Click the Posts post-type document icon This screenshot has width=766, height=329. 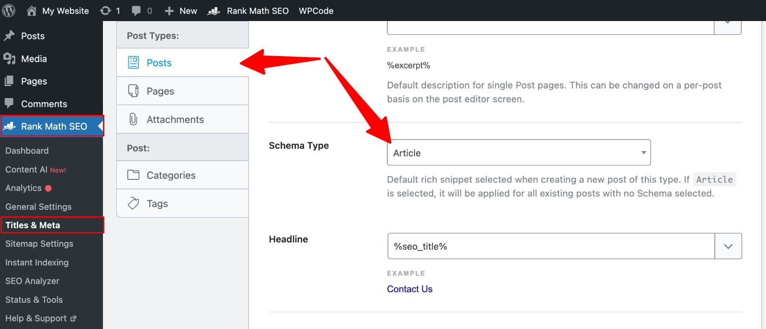tap(134, 63)
